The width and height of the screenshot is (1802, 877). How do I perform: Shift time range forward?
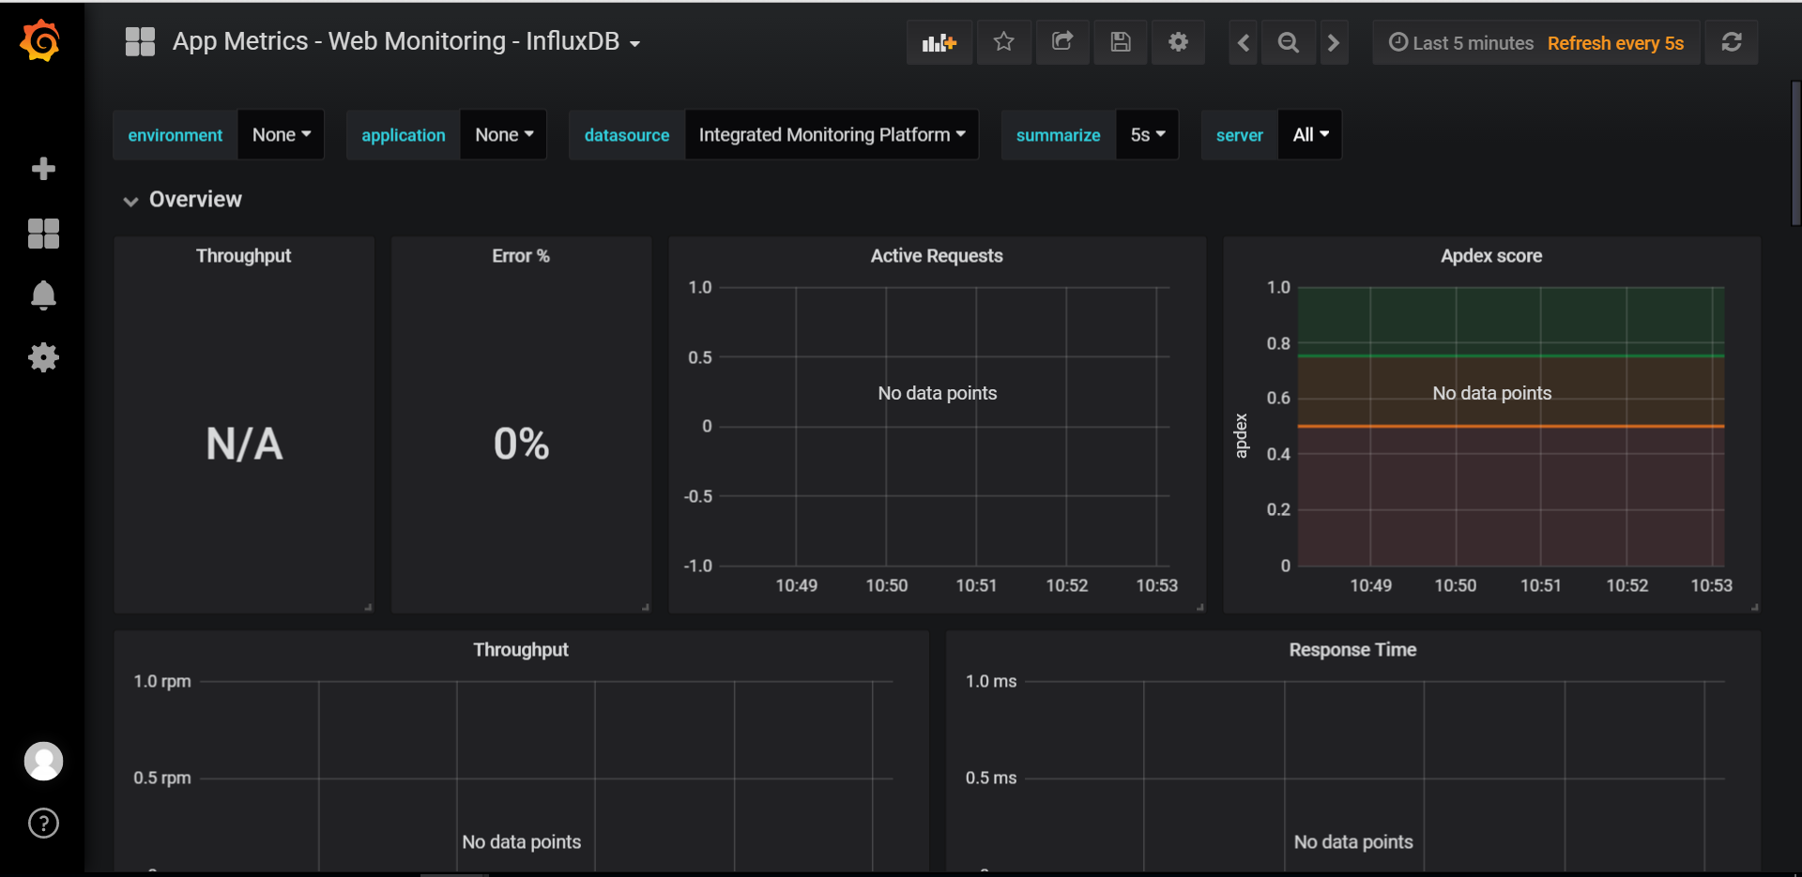click(1334, 42)
